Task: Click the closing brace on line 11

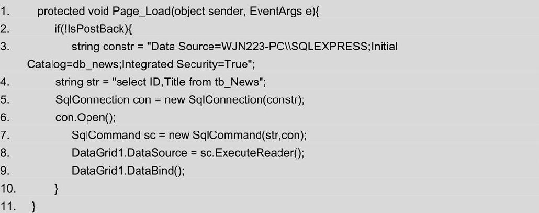Action: tap(33, 207)
